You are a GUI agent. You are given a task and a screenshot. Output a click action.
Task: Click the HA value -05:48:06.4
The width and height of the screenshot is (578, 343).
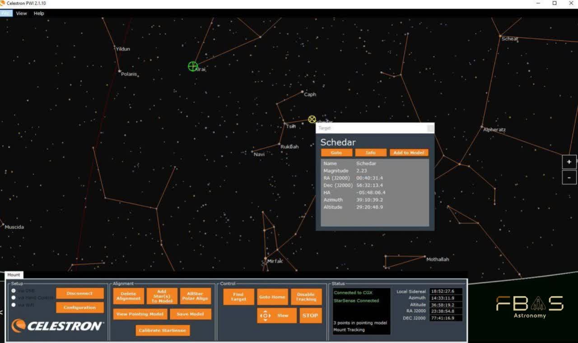point(371,193)
